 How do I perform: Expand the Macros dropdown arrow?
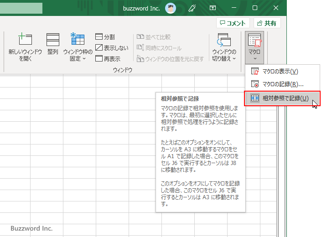pos(254,59)
